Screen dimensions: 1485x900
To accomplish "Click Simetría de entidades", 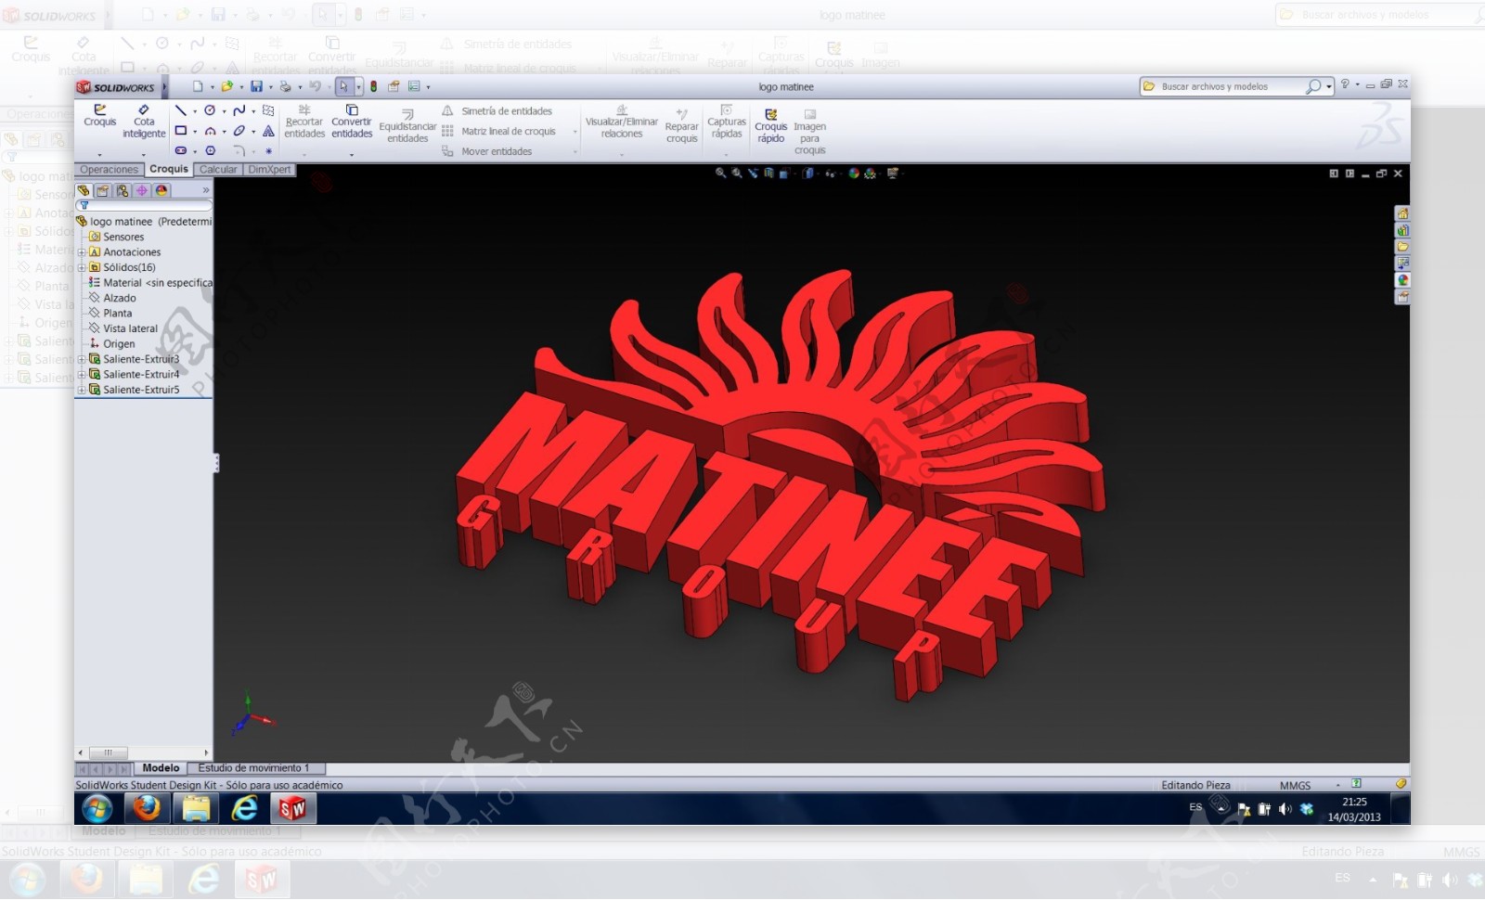I will coord(497,111).
